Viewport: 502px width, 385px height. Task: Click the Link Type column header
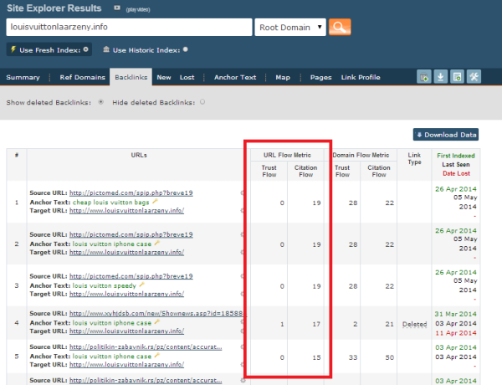click(x=414, y=158)
